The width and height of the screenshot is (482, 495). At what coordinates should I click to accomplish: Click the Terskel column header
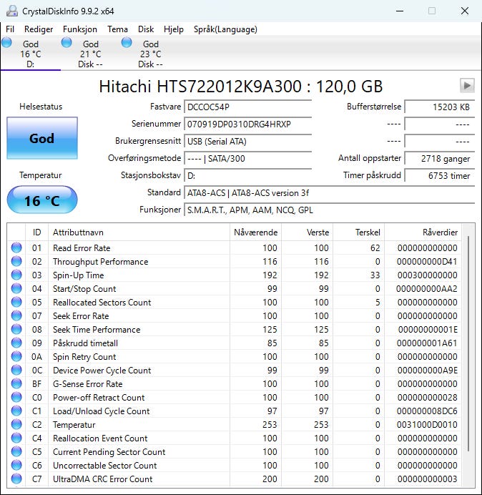(358, 232)
